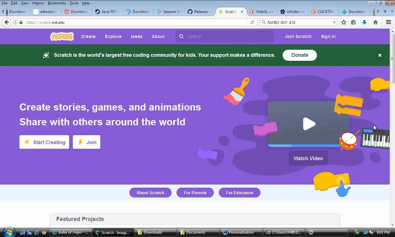Click the URL address bar
Screen dimensions: 395x237
tap(136, 22)
